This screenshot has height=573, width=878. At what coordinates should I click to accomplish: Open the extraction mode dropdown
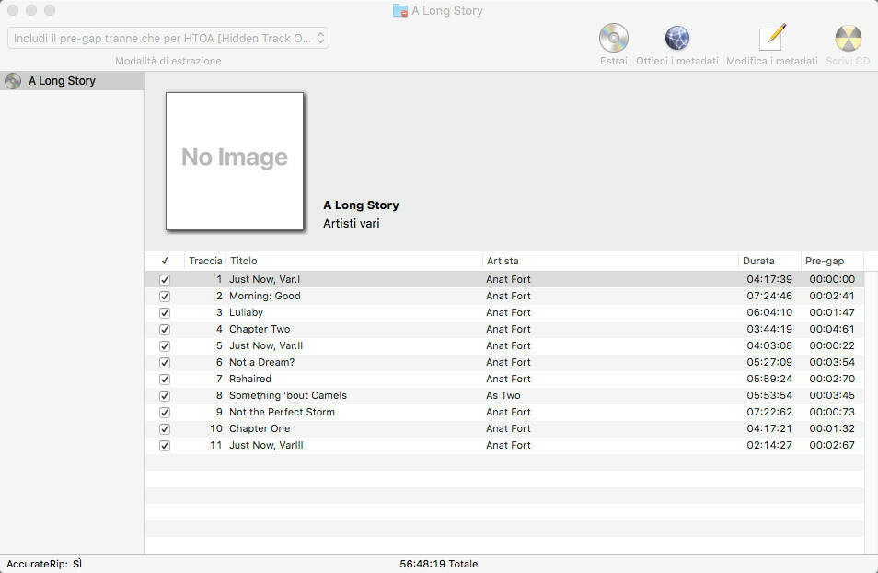[168, 38]
